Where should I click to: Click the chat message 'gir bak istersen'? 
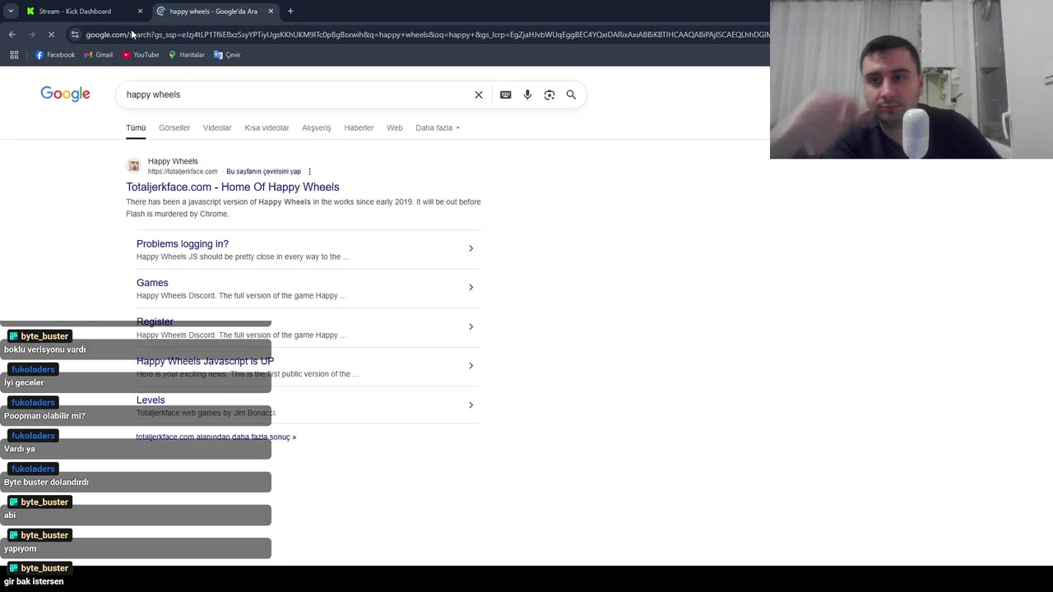(34, 582)
